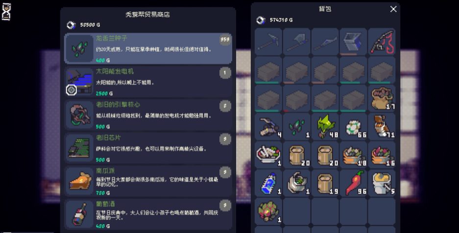Pick the 南瓜派 pumpkin pie listing
459x233 pixels.
(x=148, y=181)
